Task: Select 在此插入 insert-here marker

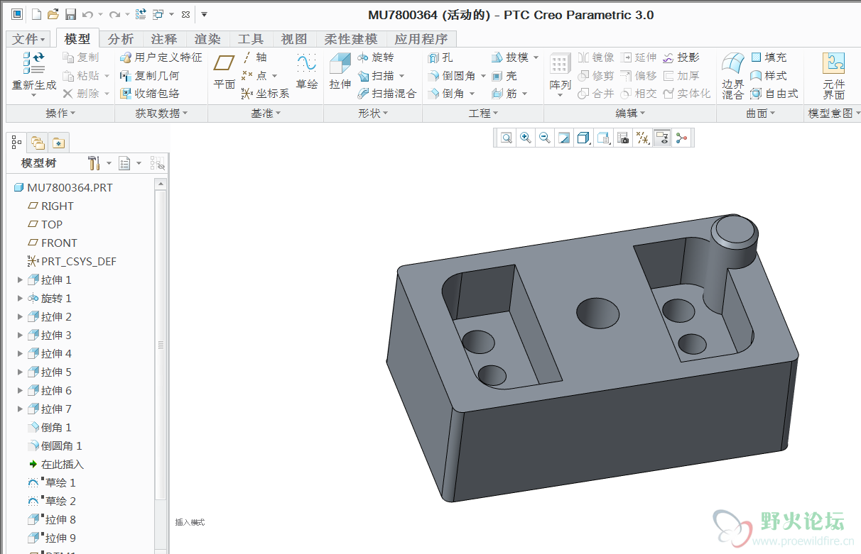Action: pyautogui.click(x=56, y=465)
